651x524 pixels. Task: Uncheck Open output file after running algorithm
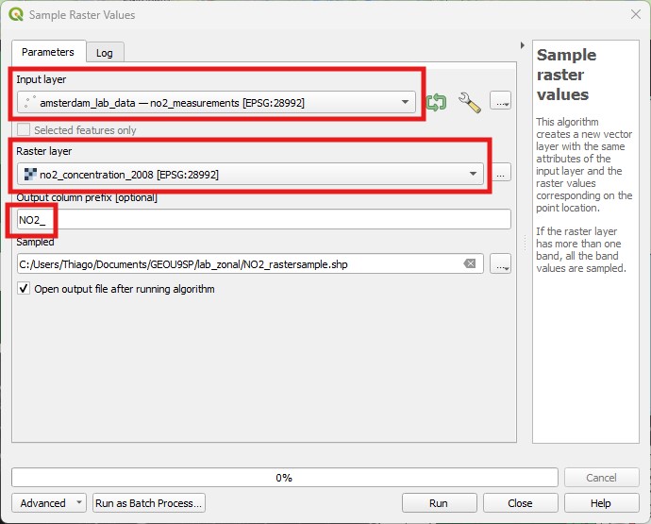point(24,288)
